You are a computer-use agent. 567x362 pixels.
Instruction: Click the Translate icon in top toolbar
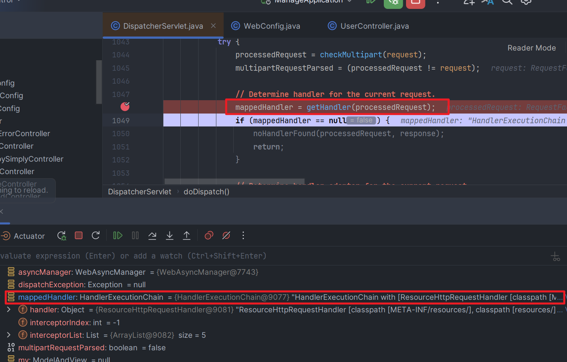(x=488, y=2)
